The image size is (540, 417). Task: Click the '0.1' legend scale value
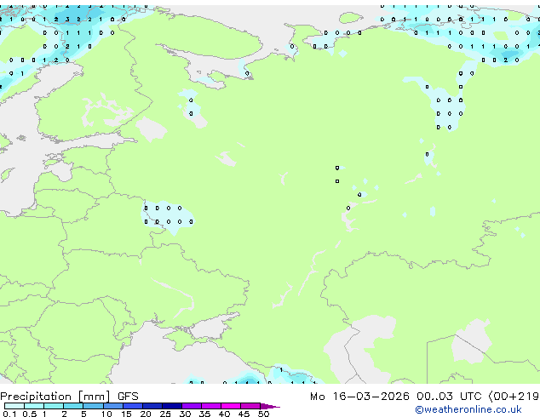pos(9,414)
